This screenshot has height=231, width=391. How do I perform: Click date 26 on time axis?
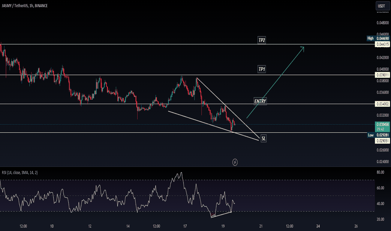click(x=356, y=226)
